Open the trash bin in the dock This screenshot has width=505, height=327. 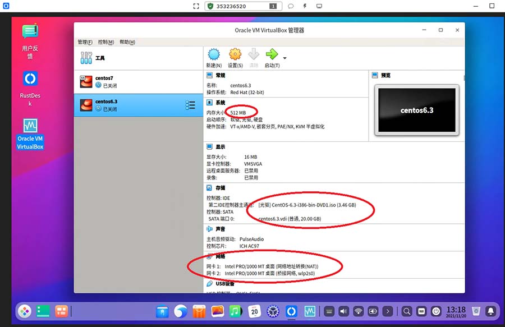(476, 311)
